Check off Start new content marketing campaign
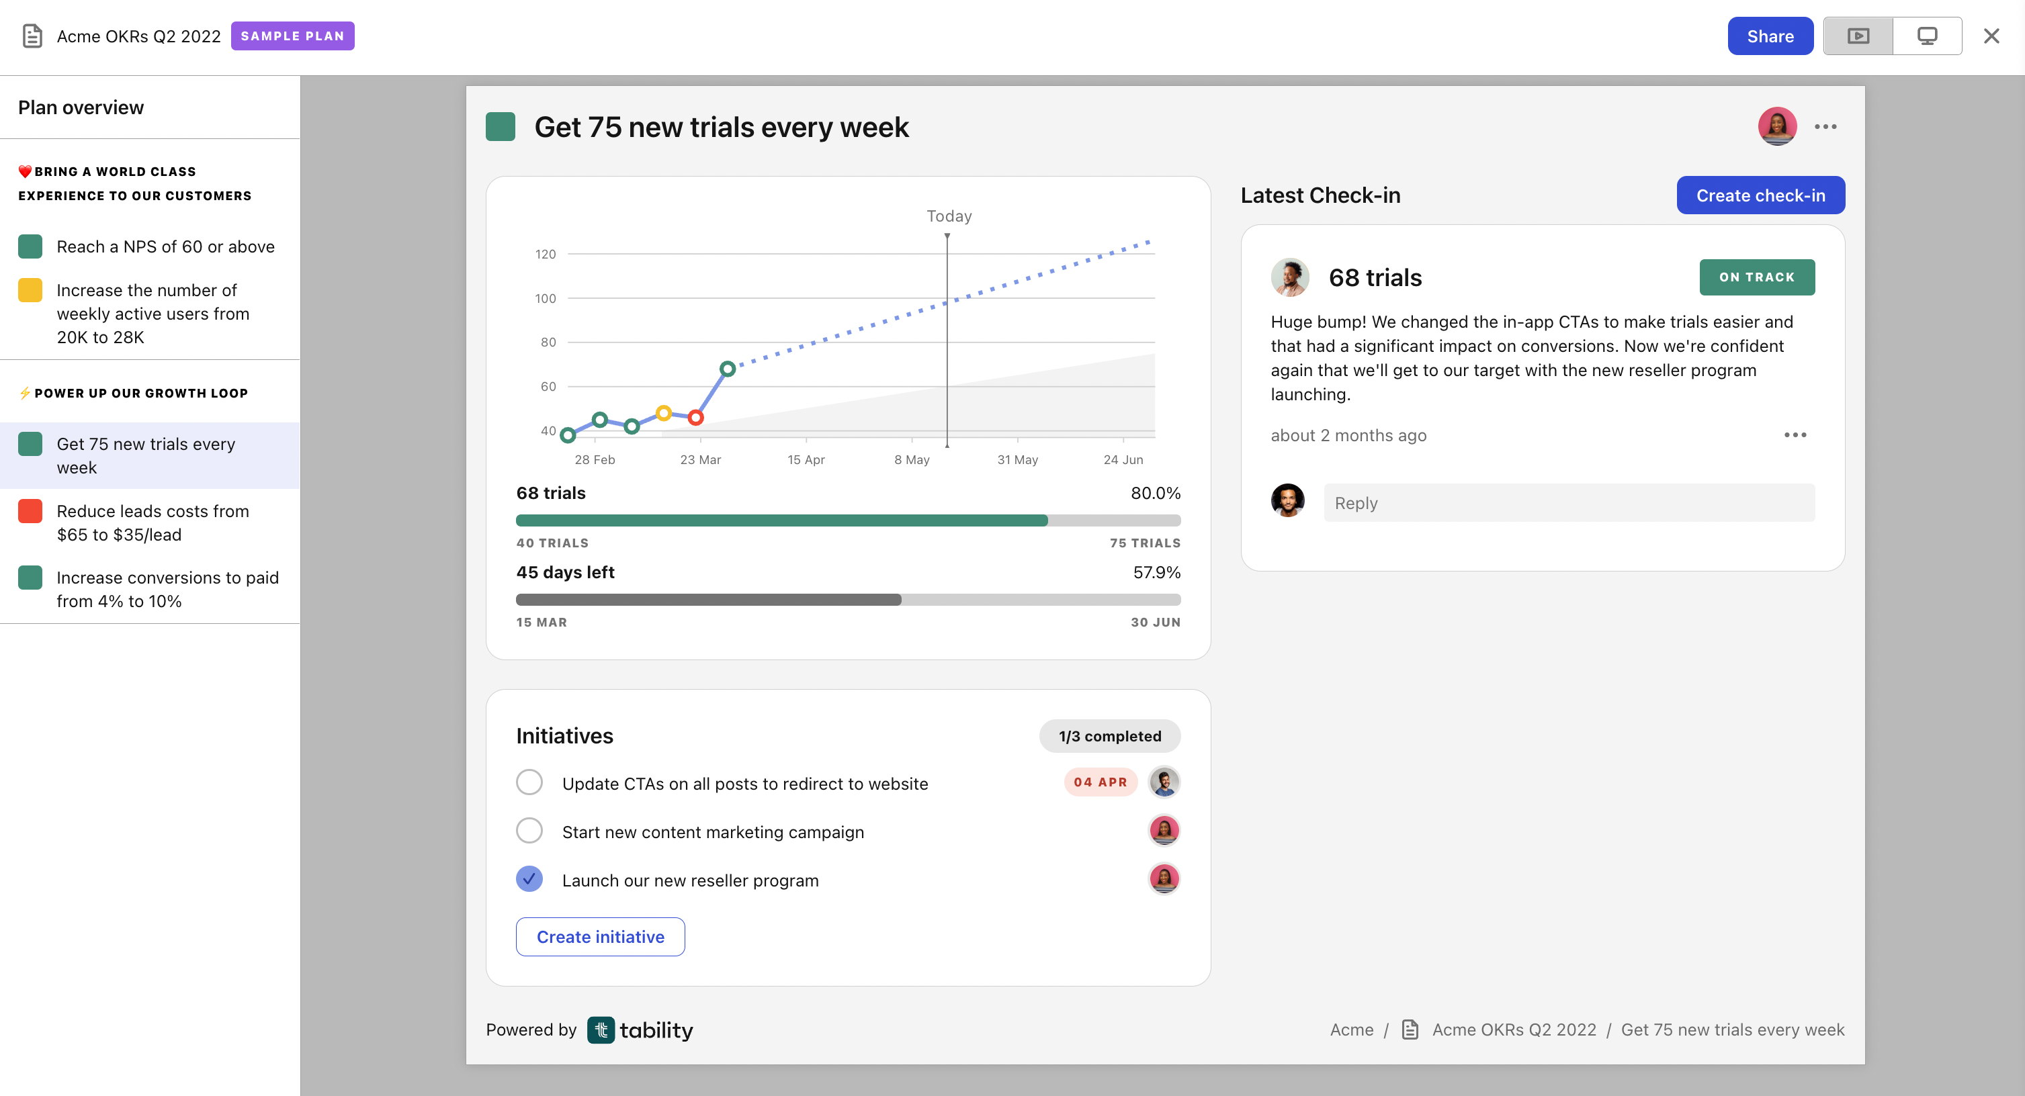This screenshot has height=1096, width=2025. (529, 831)
